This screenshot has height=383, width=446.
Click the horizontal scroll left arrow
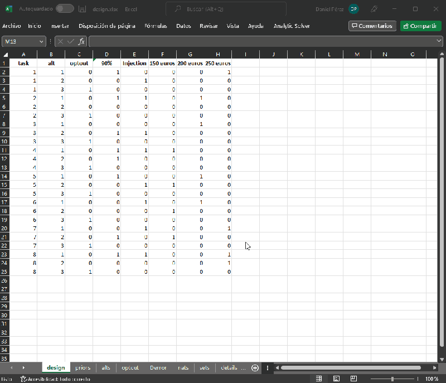277,367
